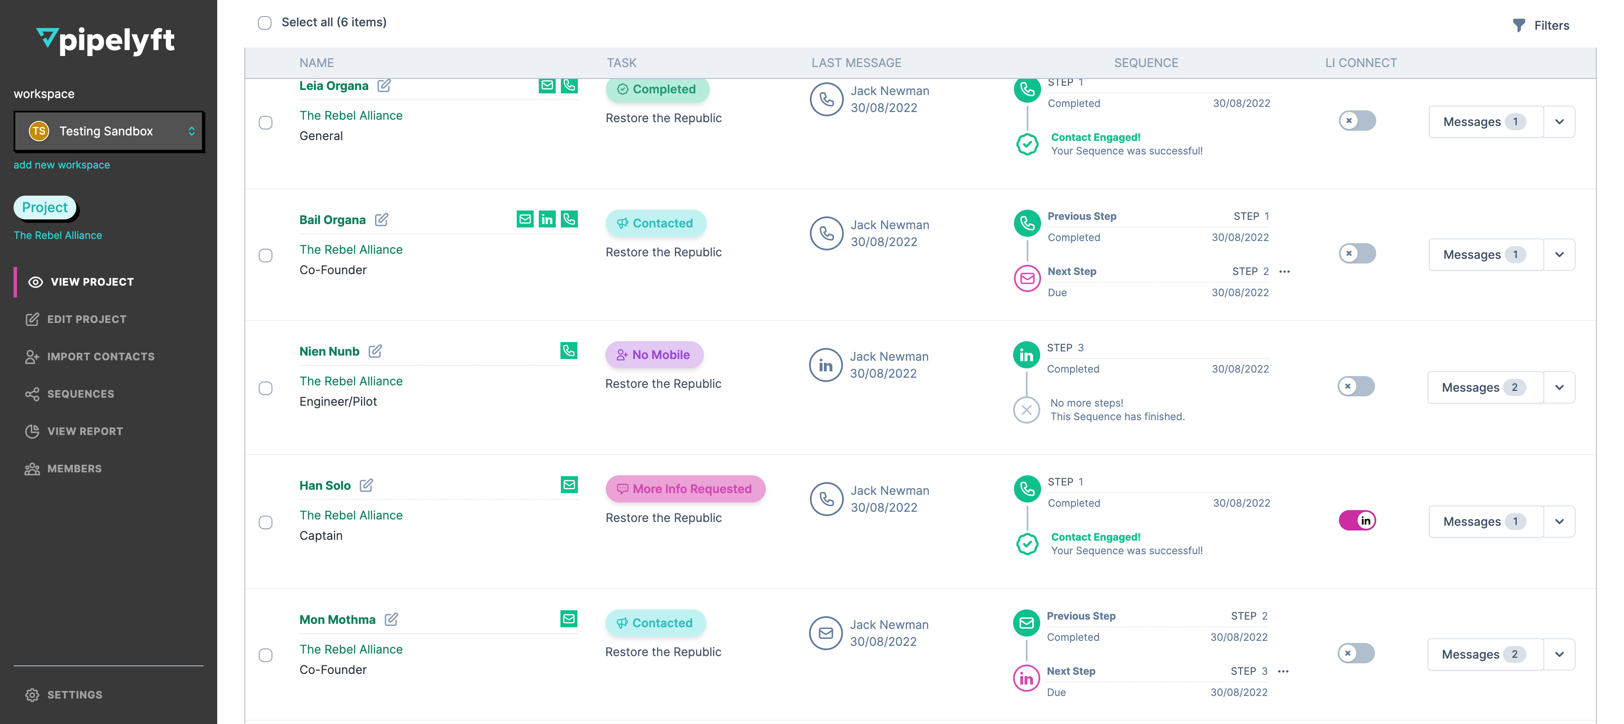Expand Messages dropdown for Mon Mothma
Screen dimensions: 1624x724
pyautogui.click(x=1560, y=654)
